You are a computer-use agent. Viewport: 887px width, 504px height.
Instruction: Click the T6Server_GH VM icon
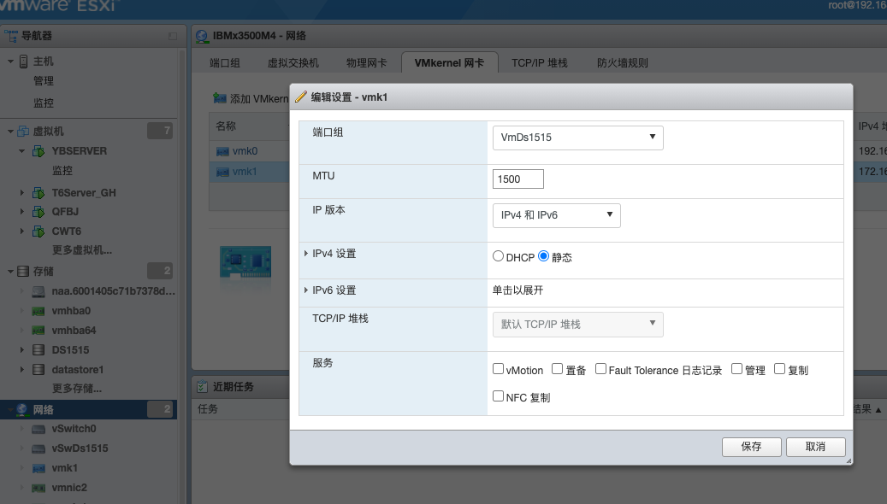[38, 193]
